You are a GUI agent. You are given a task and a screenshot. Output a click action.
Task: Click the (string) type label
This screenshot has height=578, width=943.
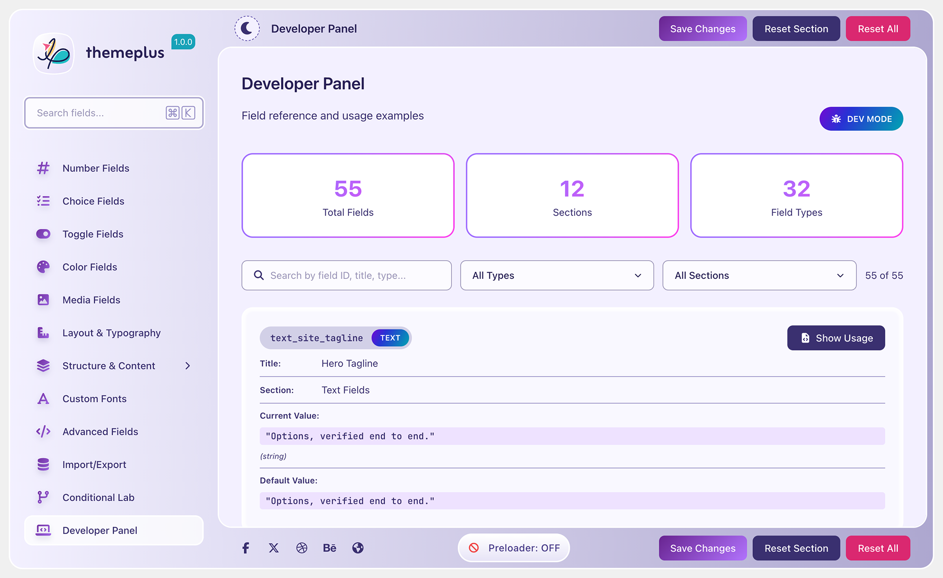(x=273, y=456)
